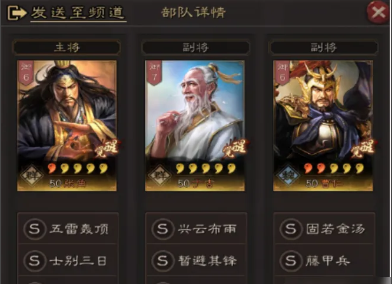Open the 发送至频道 link
Viewport: 392px width, 284px height.
78,13
